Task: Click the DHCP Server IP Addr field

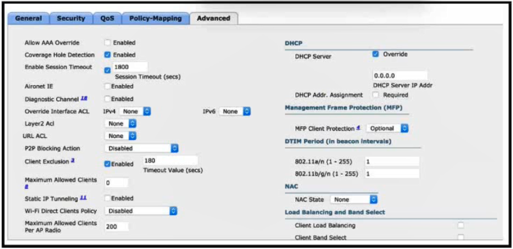Action: (399, 76)
